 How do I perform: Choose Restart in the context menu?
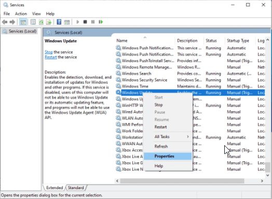coord(168,127)
